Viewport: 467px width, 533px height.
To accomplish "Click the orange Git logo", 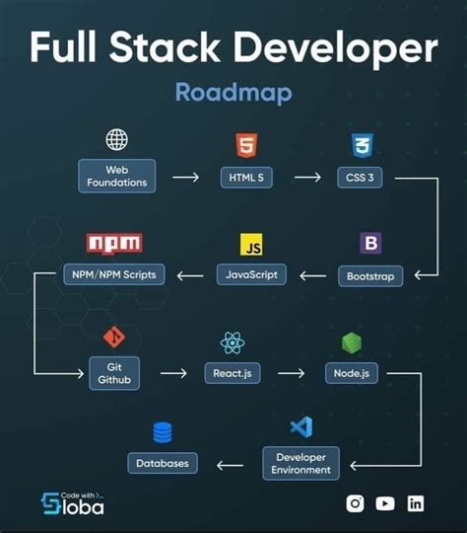I will point(114,337).
